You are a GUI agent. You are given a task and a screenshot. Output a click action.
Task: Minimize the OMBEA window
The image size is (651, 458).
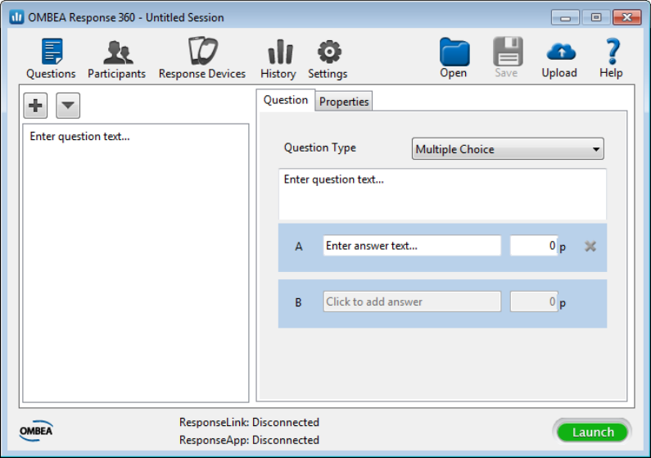tap(565, 17)
